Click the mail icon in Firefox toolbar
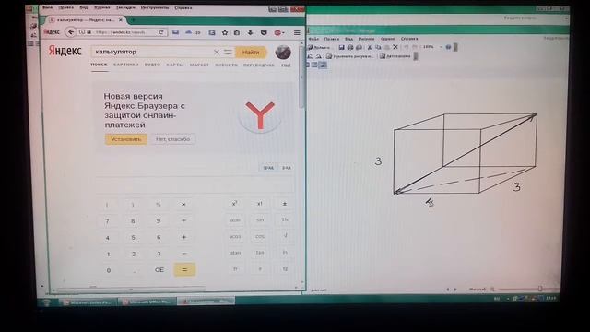The width and height of the screenshot is (590, 332). coord(175,33)
